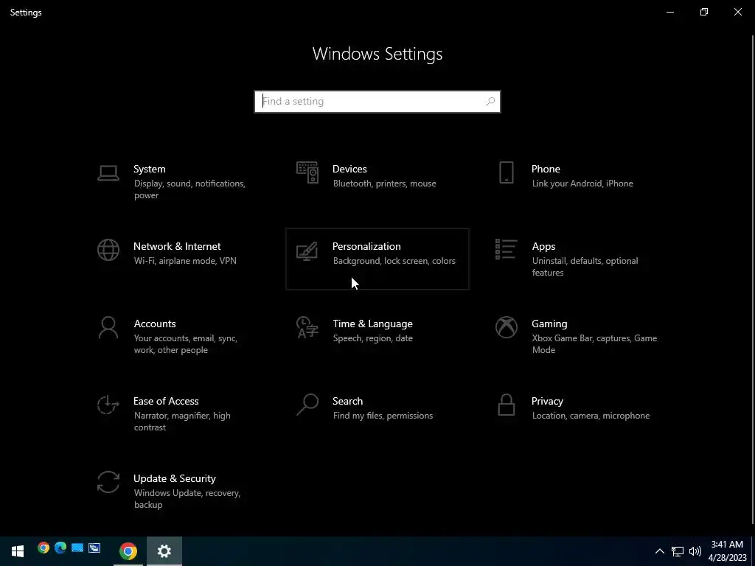Open the Phone settings category
755x566 pixels.
pyautogui.click(x=577, y=181)
